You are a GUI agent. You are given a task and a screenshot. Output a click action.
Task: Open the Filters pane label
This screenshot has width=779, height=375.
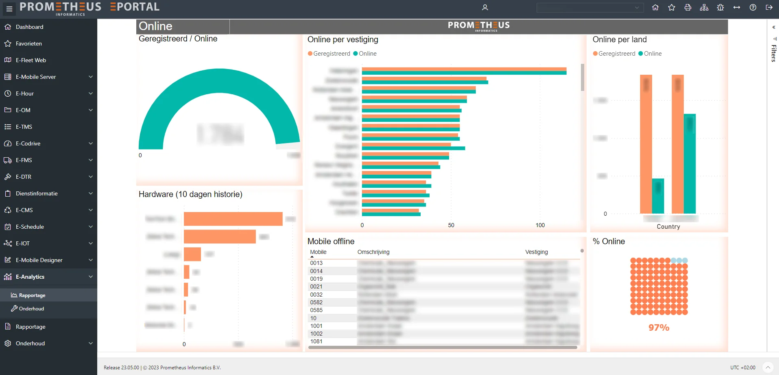[774, 53]
